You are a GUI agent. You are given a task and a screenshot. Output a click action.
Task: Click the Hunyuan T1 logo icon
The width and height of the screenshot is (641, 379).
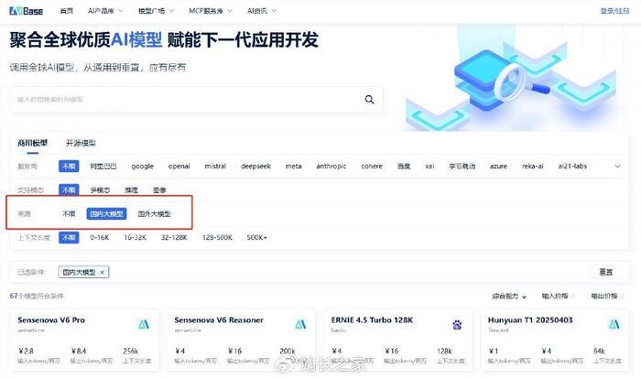pos(614,324)
